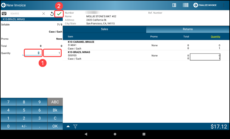
Task: Click the K10-BRAZIL MINAS panel header
Action: (32, 19)
